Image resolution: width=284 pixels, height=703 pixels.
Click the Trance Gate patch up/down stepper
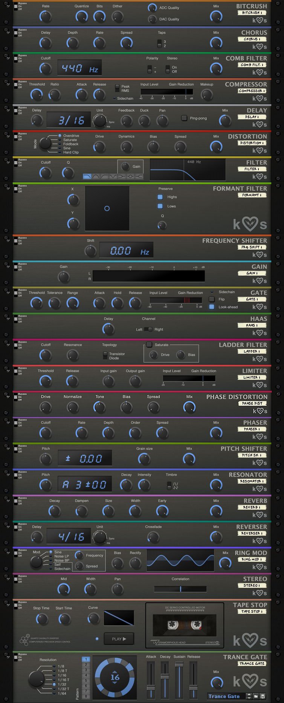coord(249,696)
